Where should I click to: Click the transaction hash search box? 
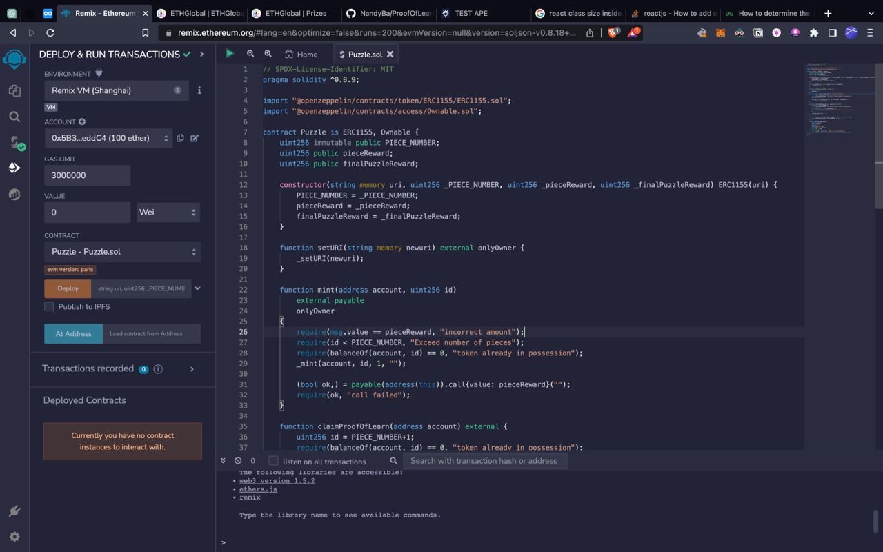[x=486, y=460]
